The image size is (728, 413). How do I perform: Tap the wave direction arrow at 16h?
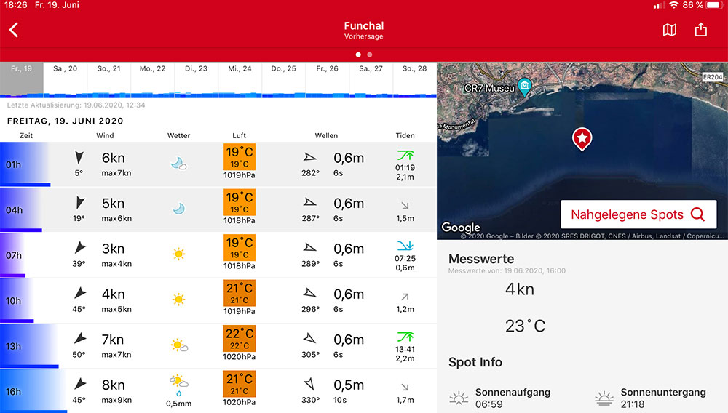point(311,383)
